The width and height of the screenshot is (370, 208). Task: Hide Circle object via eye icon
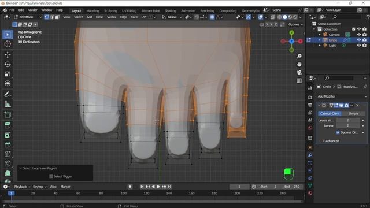tap(359, 40)
